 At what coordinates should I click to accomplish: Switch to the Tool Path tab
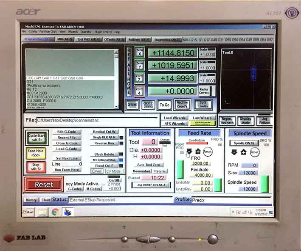click(x=88, y=39)
